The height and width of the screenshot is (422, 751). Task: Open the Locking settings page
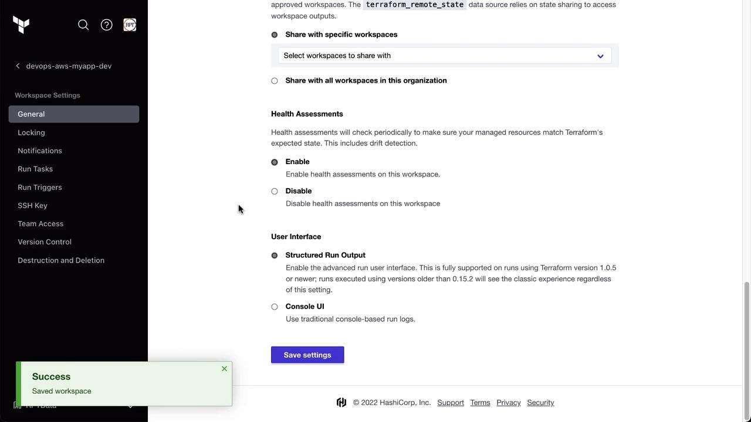pyautogui.click(x=31, y=132)
